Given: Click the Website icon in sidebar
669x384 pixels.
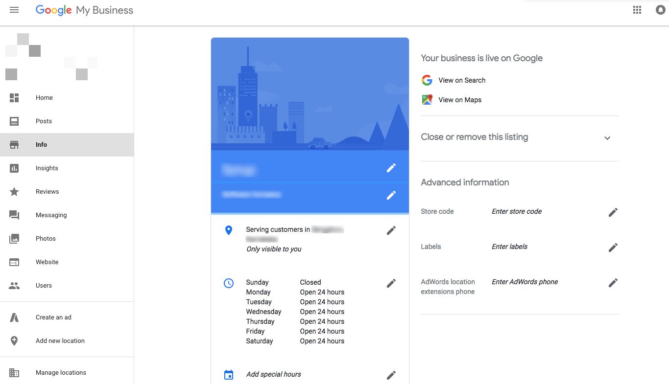Looking at the screenshot, I should tap(14, 262).
